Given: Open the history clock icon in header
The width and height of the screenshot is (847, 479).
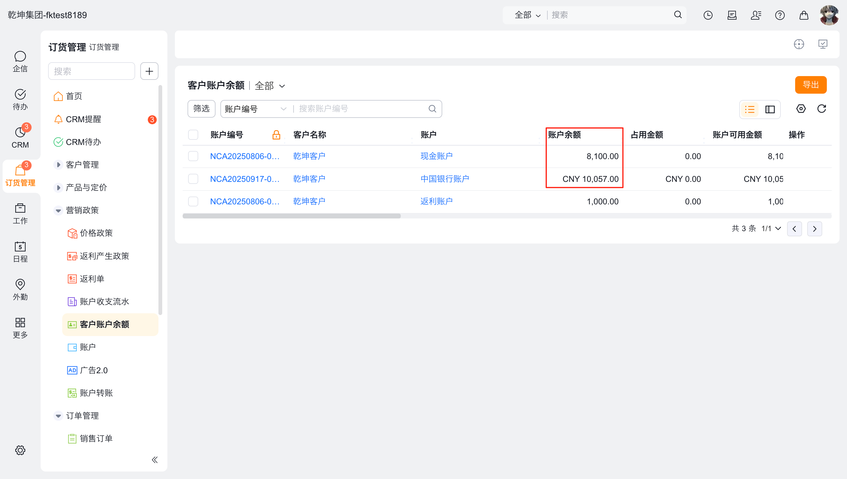Looking at the screenshot, I should pos(708,15).
